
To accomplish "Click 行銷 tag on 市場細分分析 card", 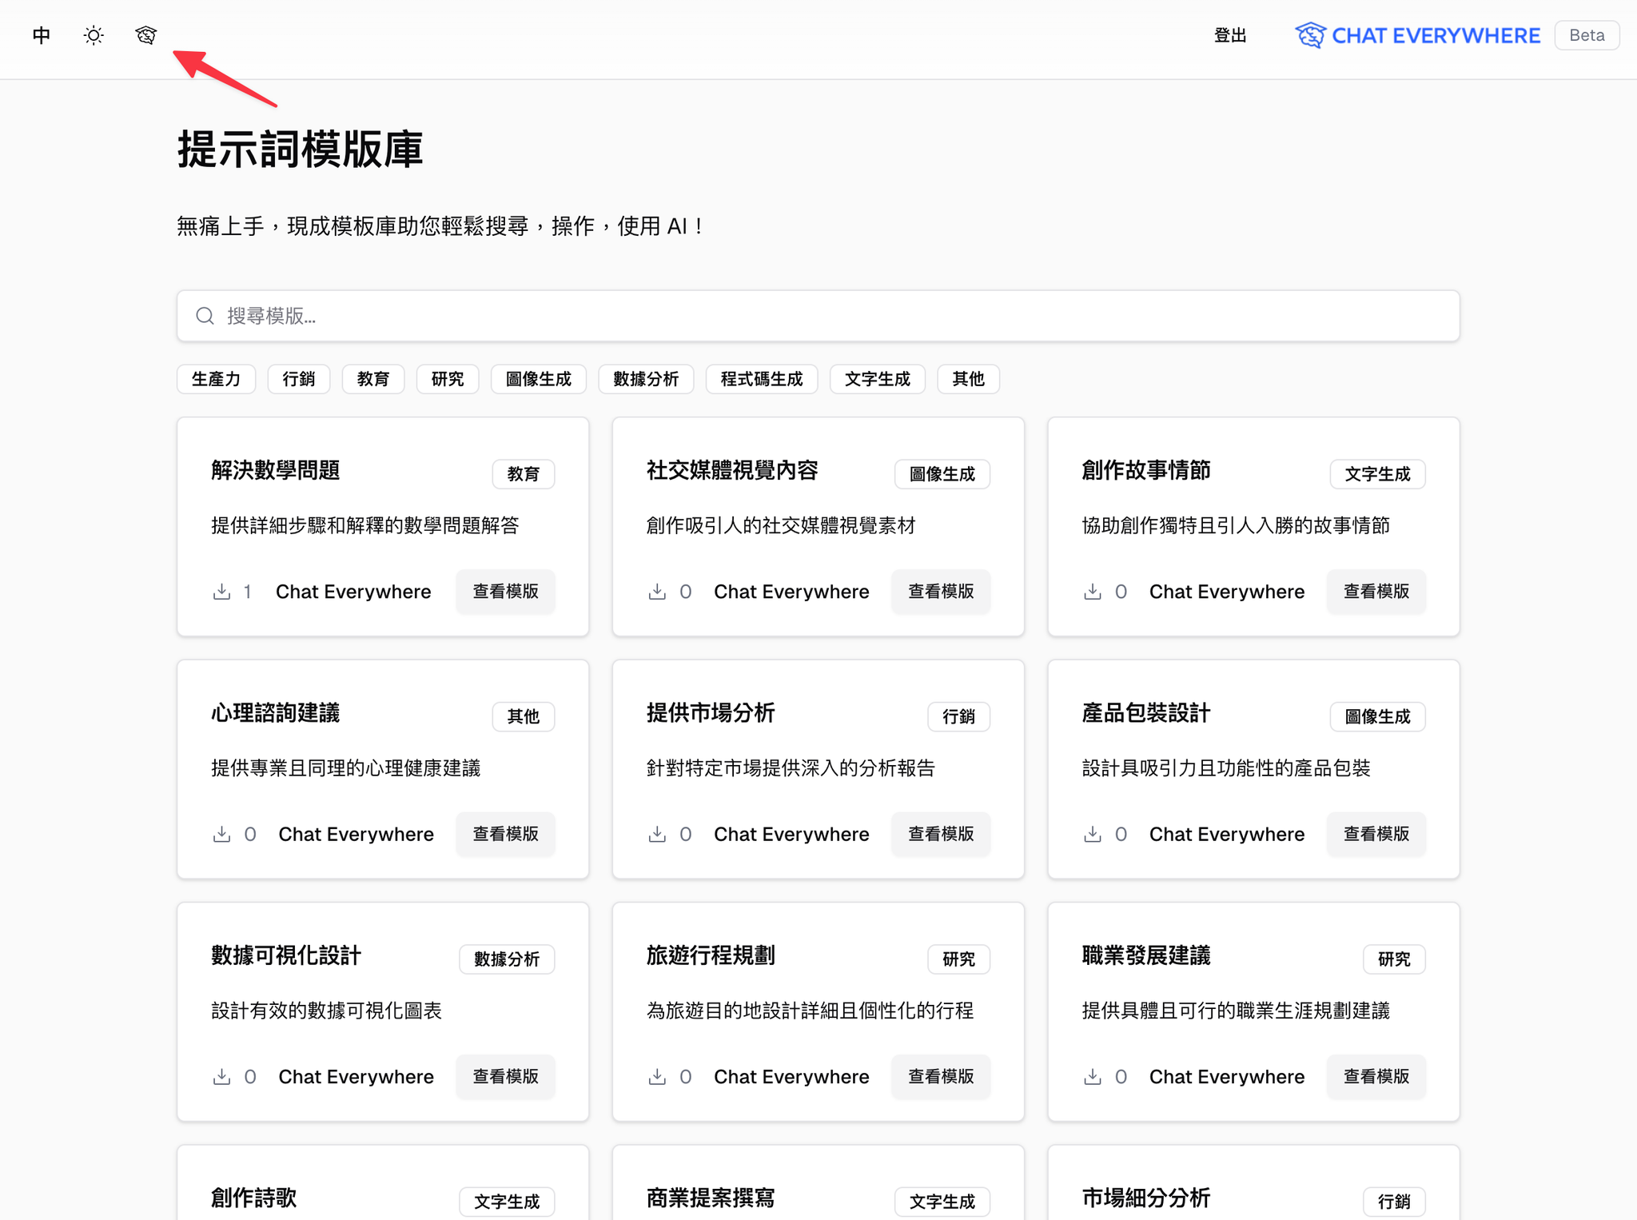I will point(1394,1202).
